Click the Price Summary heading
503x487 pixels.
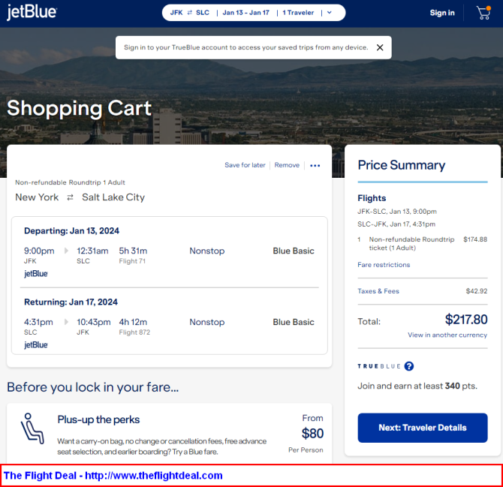pos(402,165)
